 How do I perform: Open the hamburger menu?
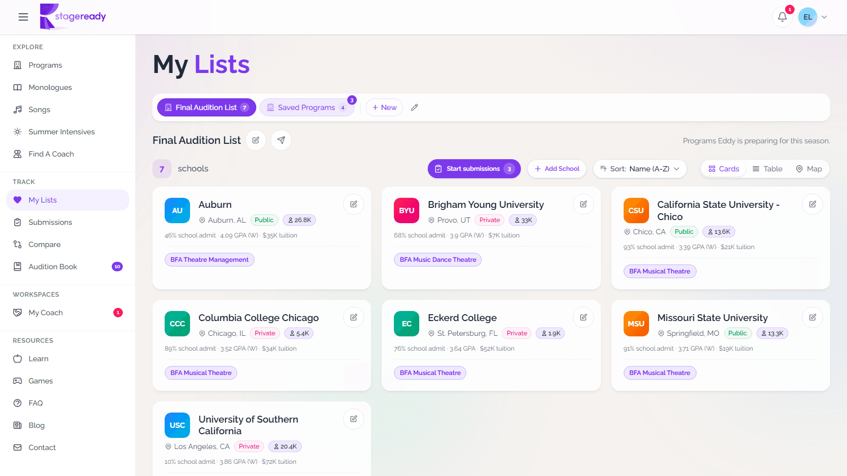[x=23, y=17]
